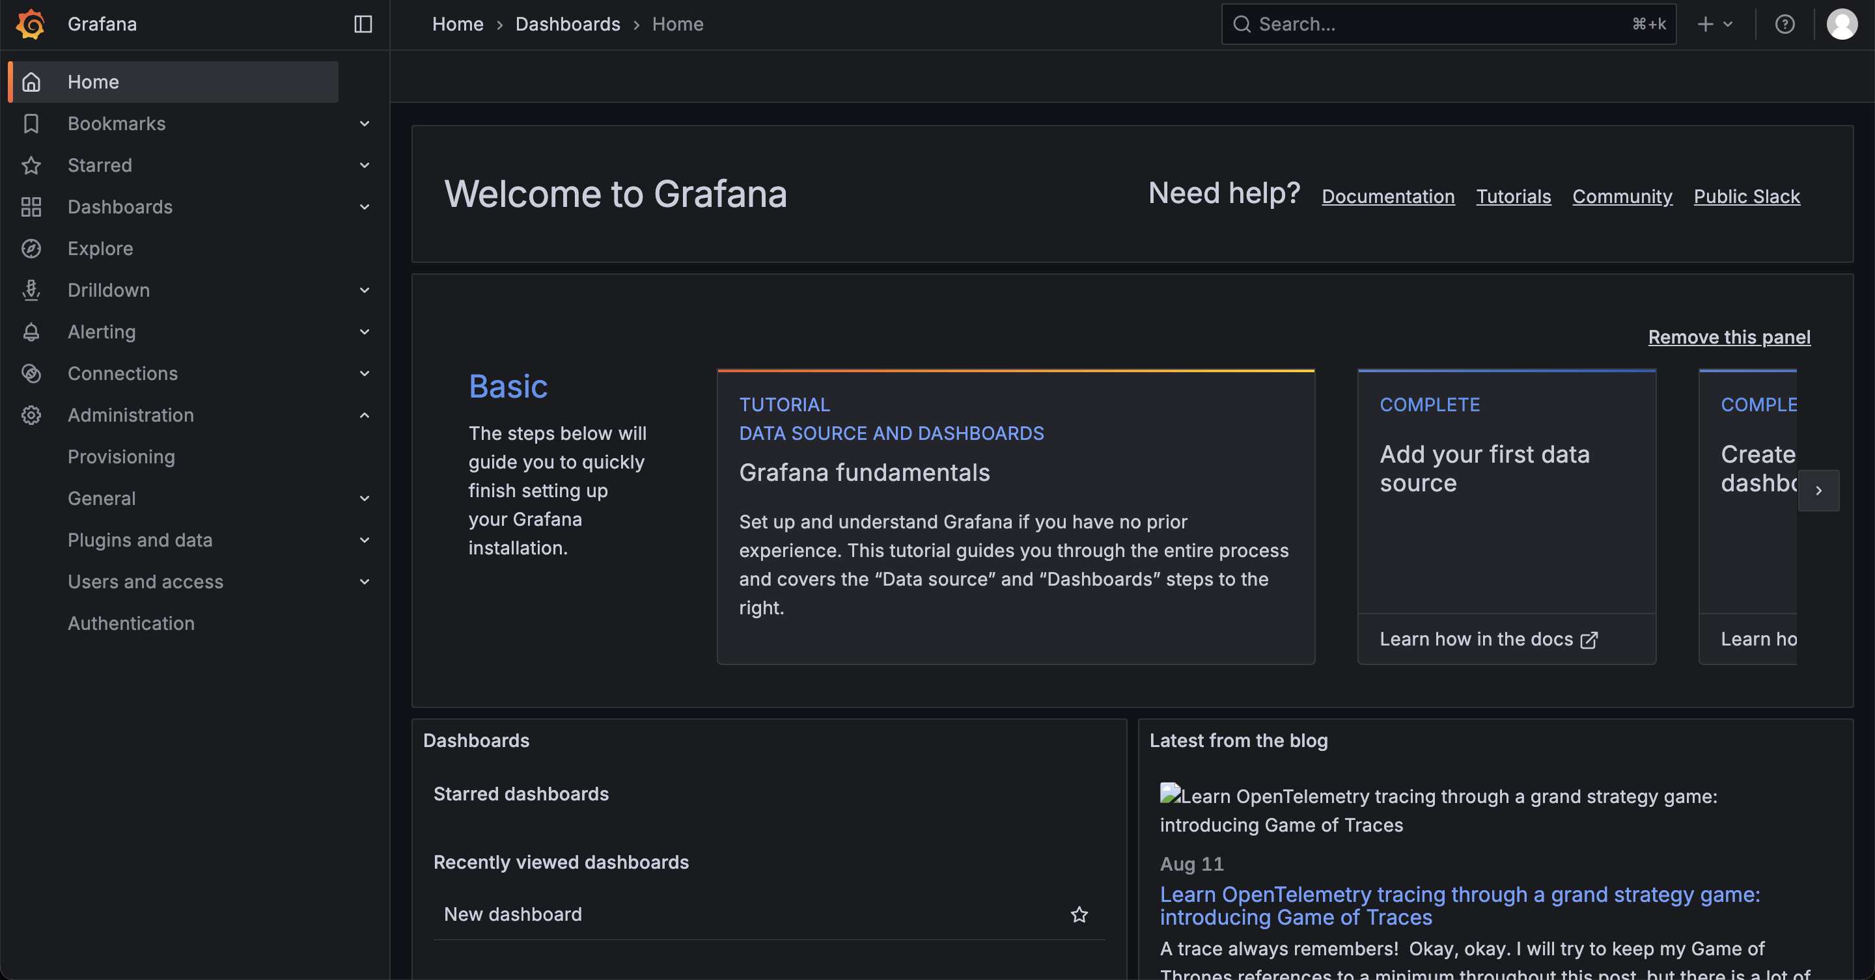
Task: Open Provisioning under Administration
Action: pos(122,457)
